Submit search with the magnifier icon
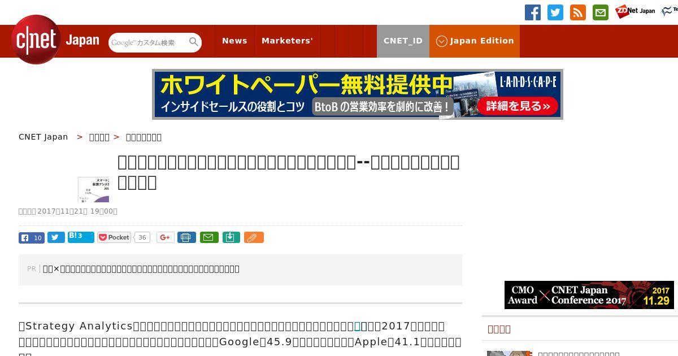 coord(194,42)
